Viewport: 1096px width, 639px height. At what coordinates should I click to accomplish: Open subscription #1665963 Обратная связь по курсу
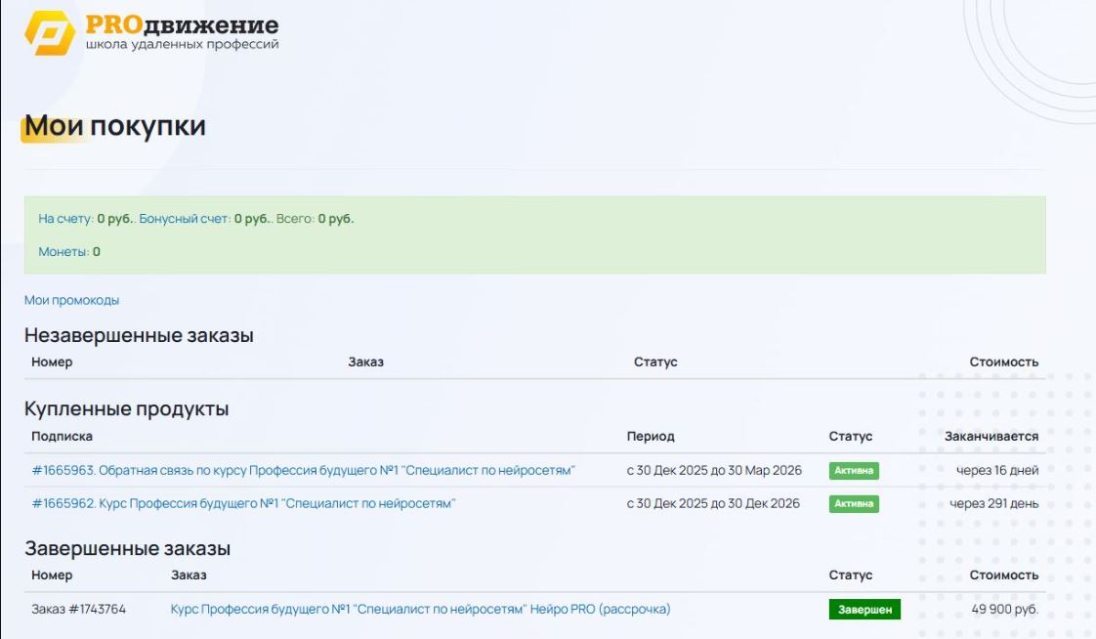pyautogui.click(x=303, y=470)
